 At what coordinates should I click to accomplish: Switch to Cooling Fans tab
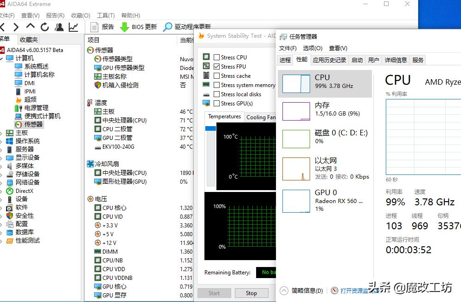[x=261, y=117]
